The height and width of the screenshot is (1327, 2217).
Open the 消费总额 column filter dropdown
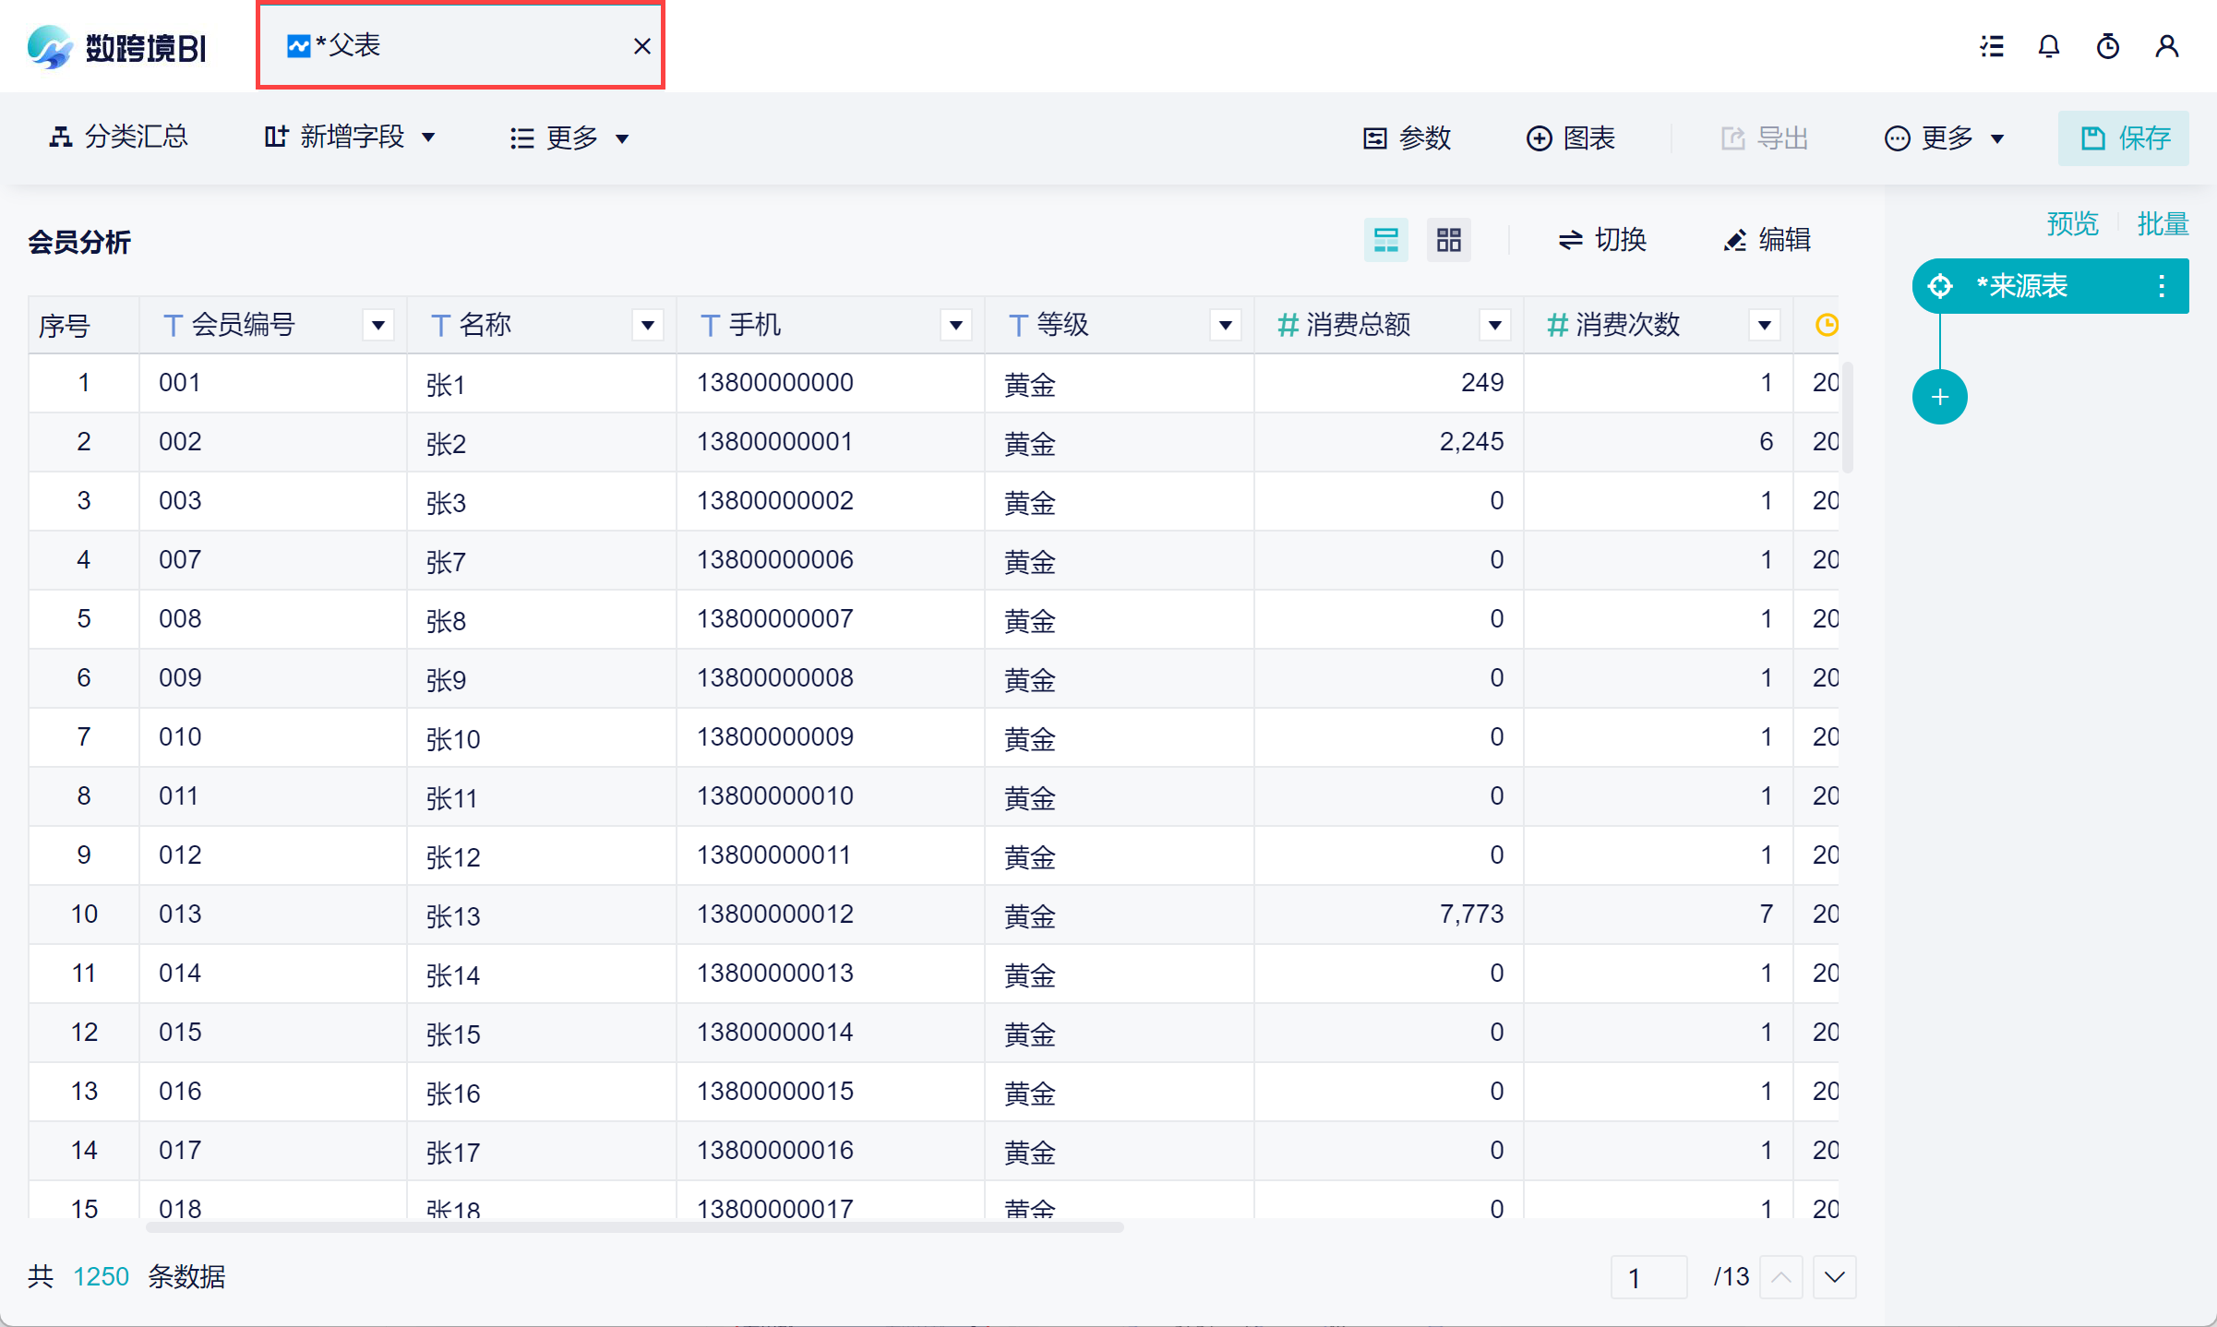pyautogui.click(x=1494, y=325)
